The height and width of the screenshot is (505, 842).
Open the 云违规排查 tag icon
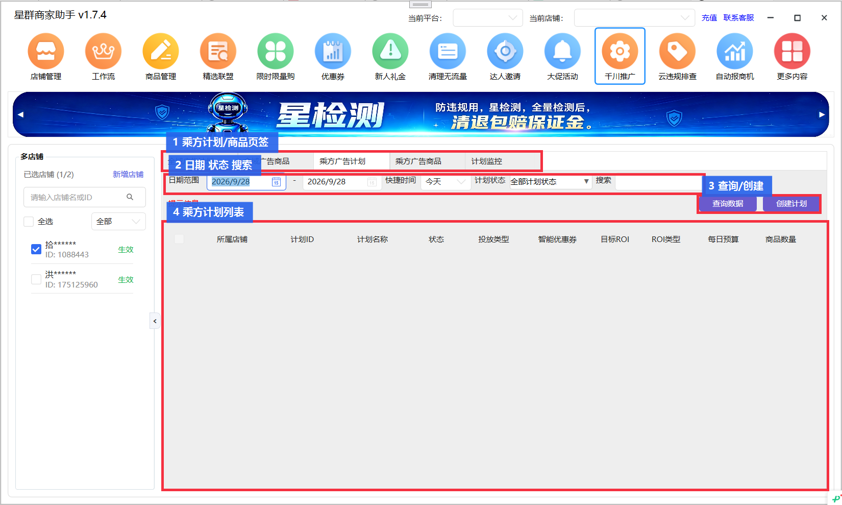[x=677, y=51]
